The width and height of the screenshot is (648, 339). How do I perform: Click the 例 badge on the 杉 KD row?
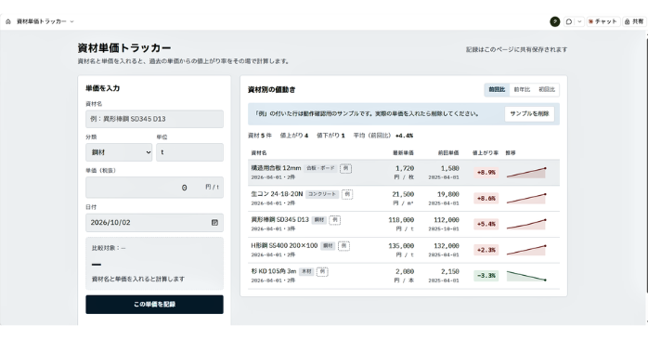(x=322, y=271)
